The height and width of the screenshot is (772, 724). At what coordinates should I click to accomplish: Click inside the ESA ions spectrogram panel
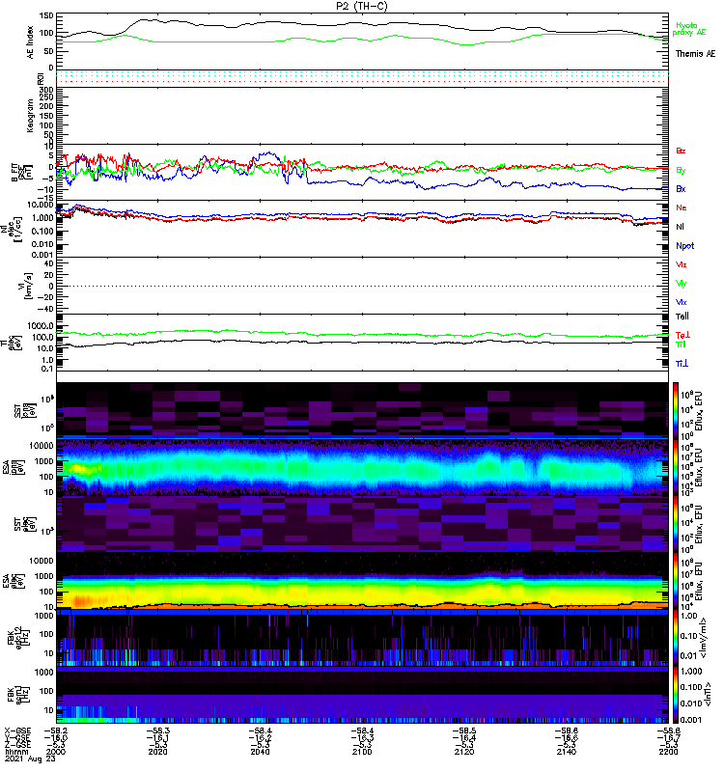coord(363,467)
